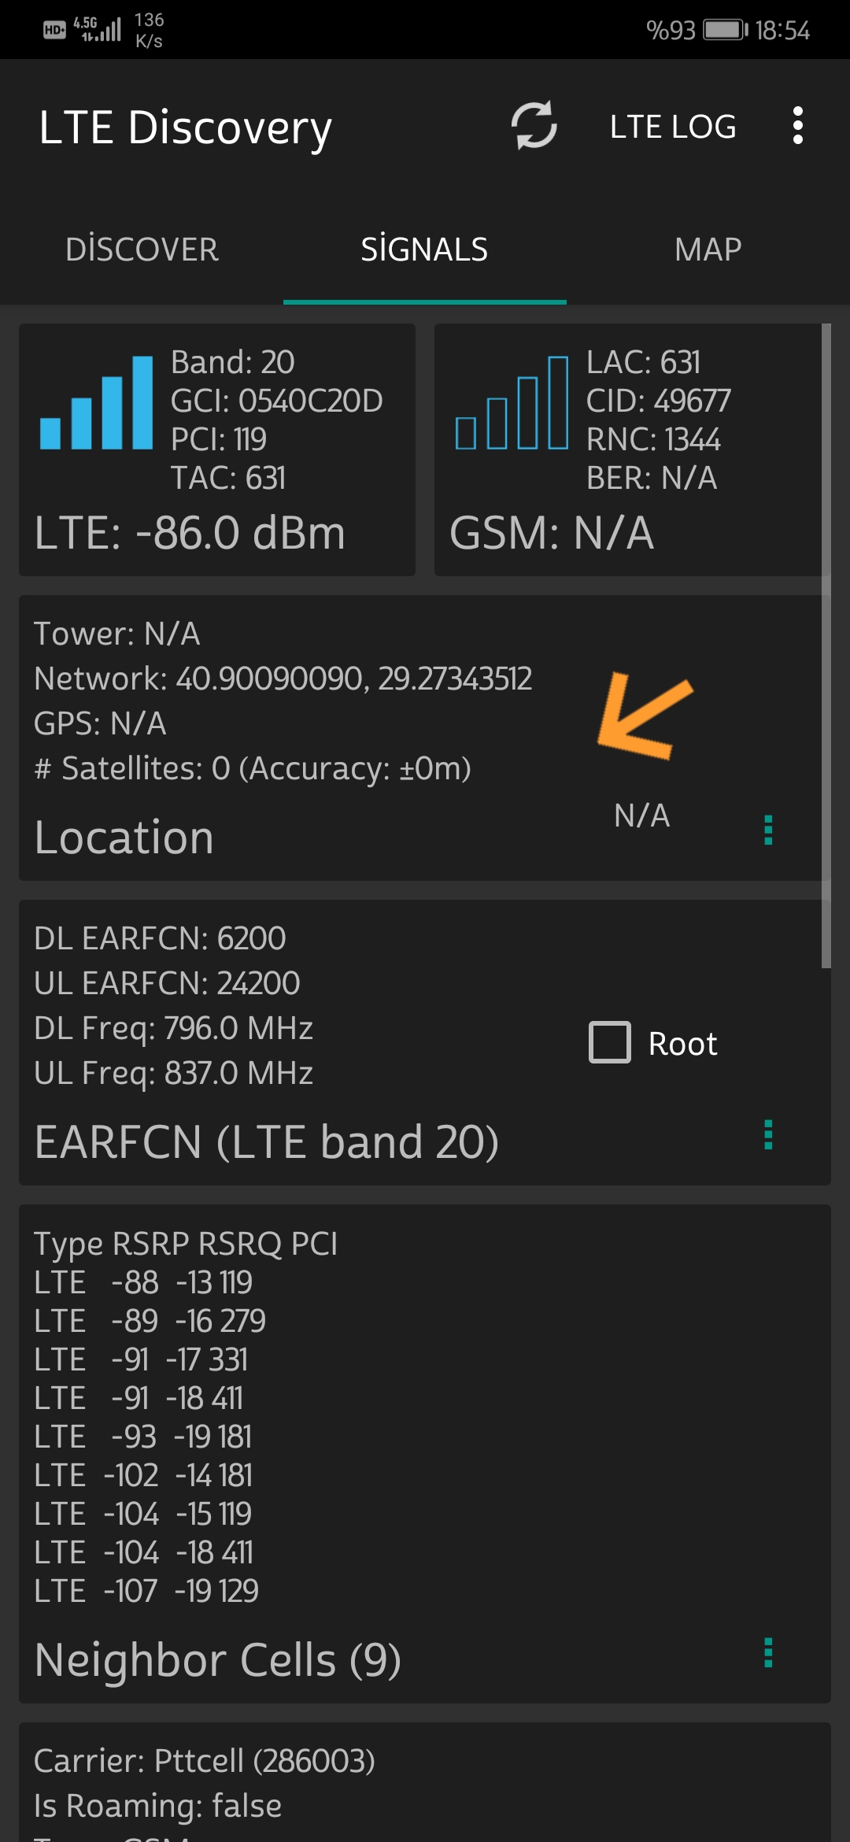
Task: Switch to the DISCOVER tab
Action: [142, 250]
